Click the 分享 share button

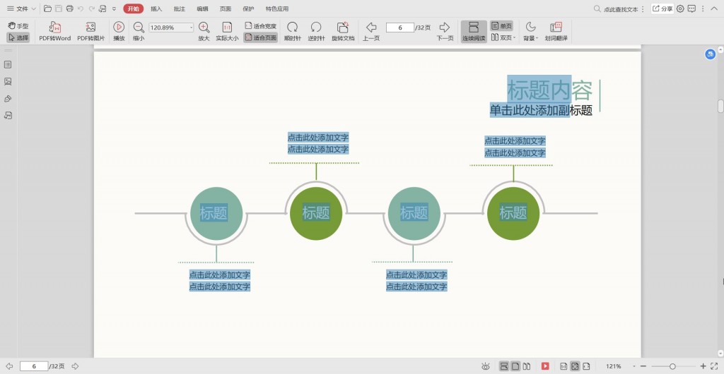(x=662, y=8)
